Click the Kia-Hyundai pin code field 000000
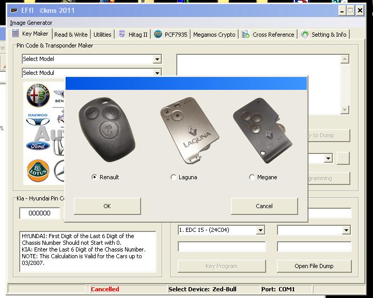 tap(40, 213)
